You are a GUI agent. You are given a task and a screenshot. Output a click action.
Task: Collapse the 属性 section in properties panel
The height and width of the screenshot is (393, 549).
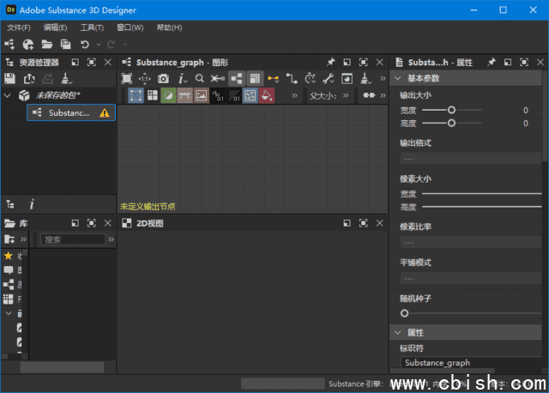(x=398, y=332)
